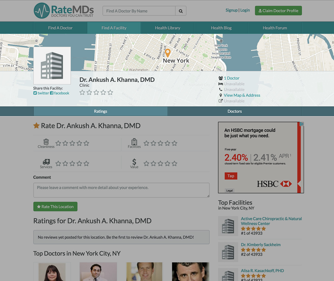Viewport: 334px width, 281px height.
Task: Open the Health Forum menu
Action: point(275,28)
